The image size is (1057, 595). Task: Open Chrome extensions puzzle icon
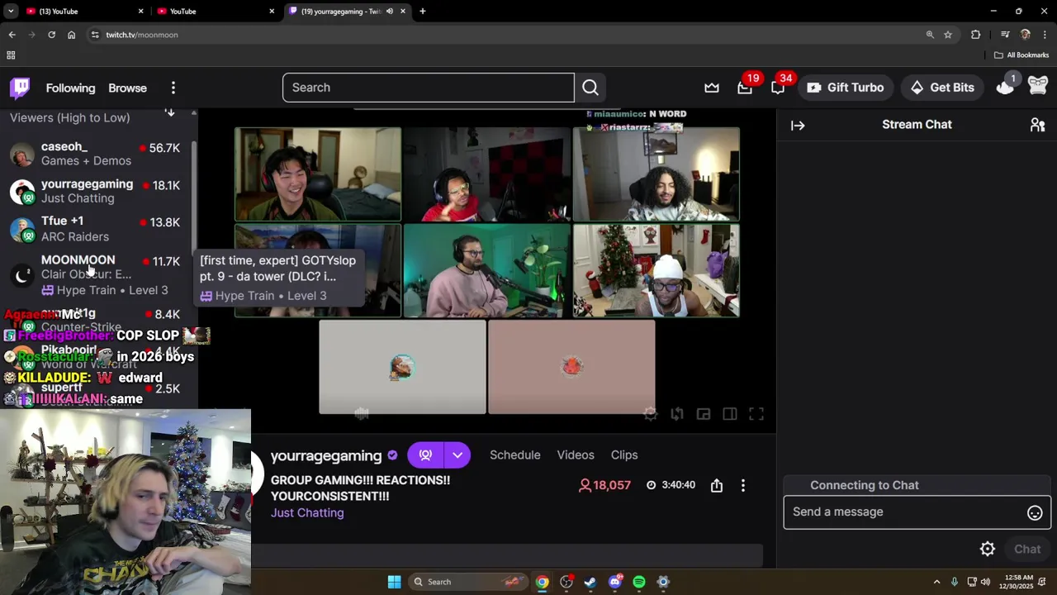pyautogui.click(x=975, y=35)
